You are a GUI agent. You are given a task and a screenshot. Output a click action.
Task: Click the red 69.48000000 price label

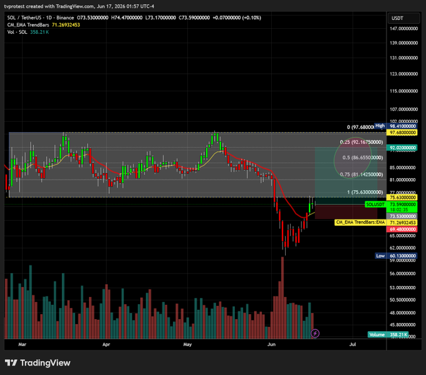coord(402,230)
